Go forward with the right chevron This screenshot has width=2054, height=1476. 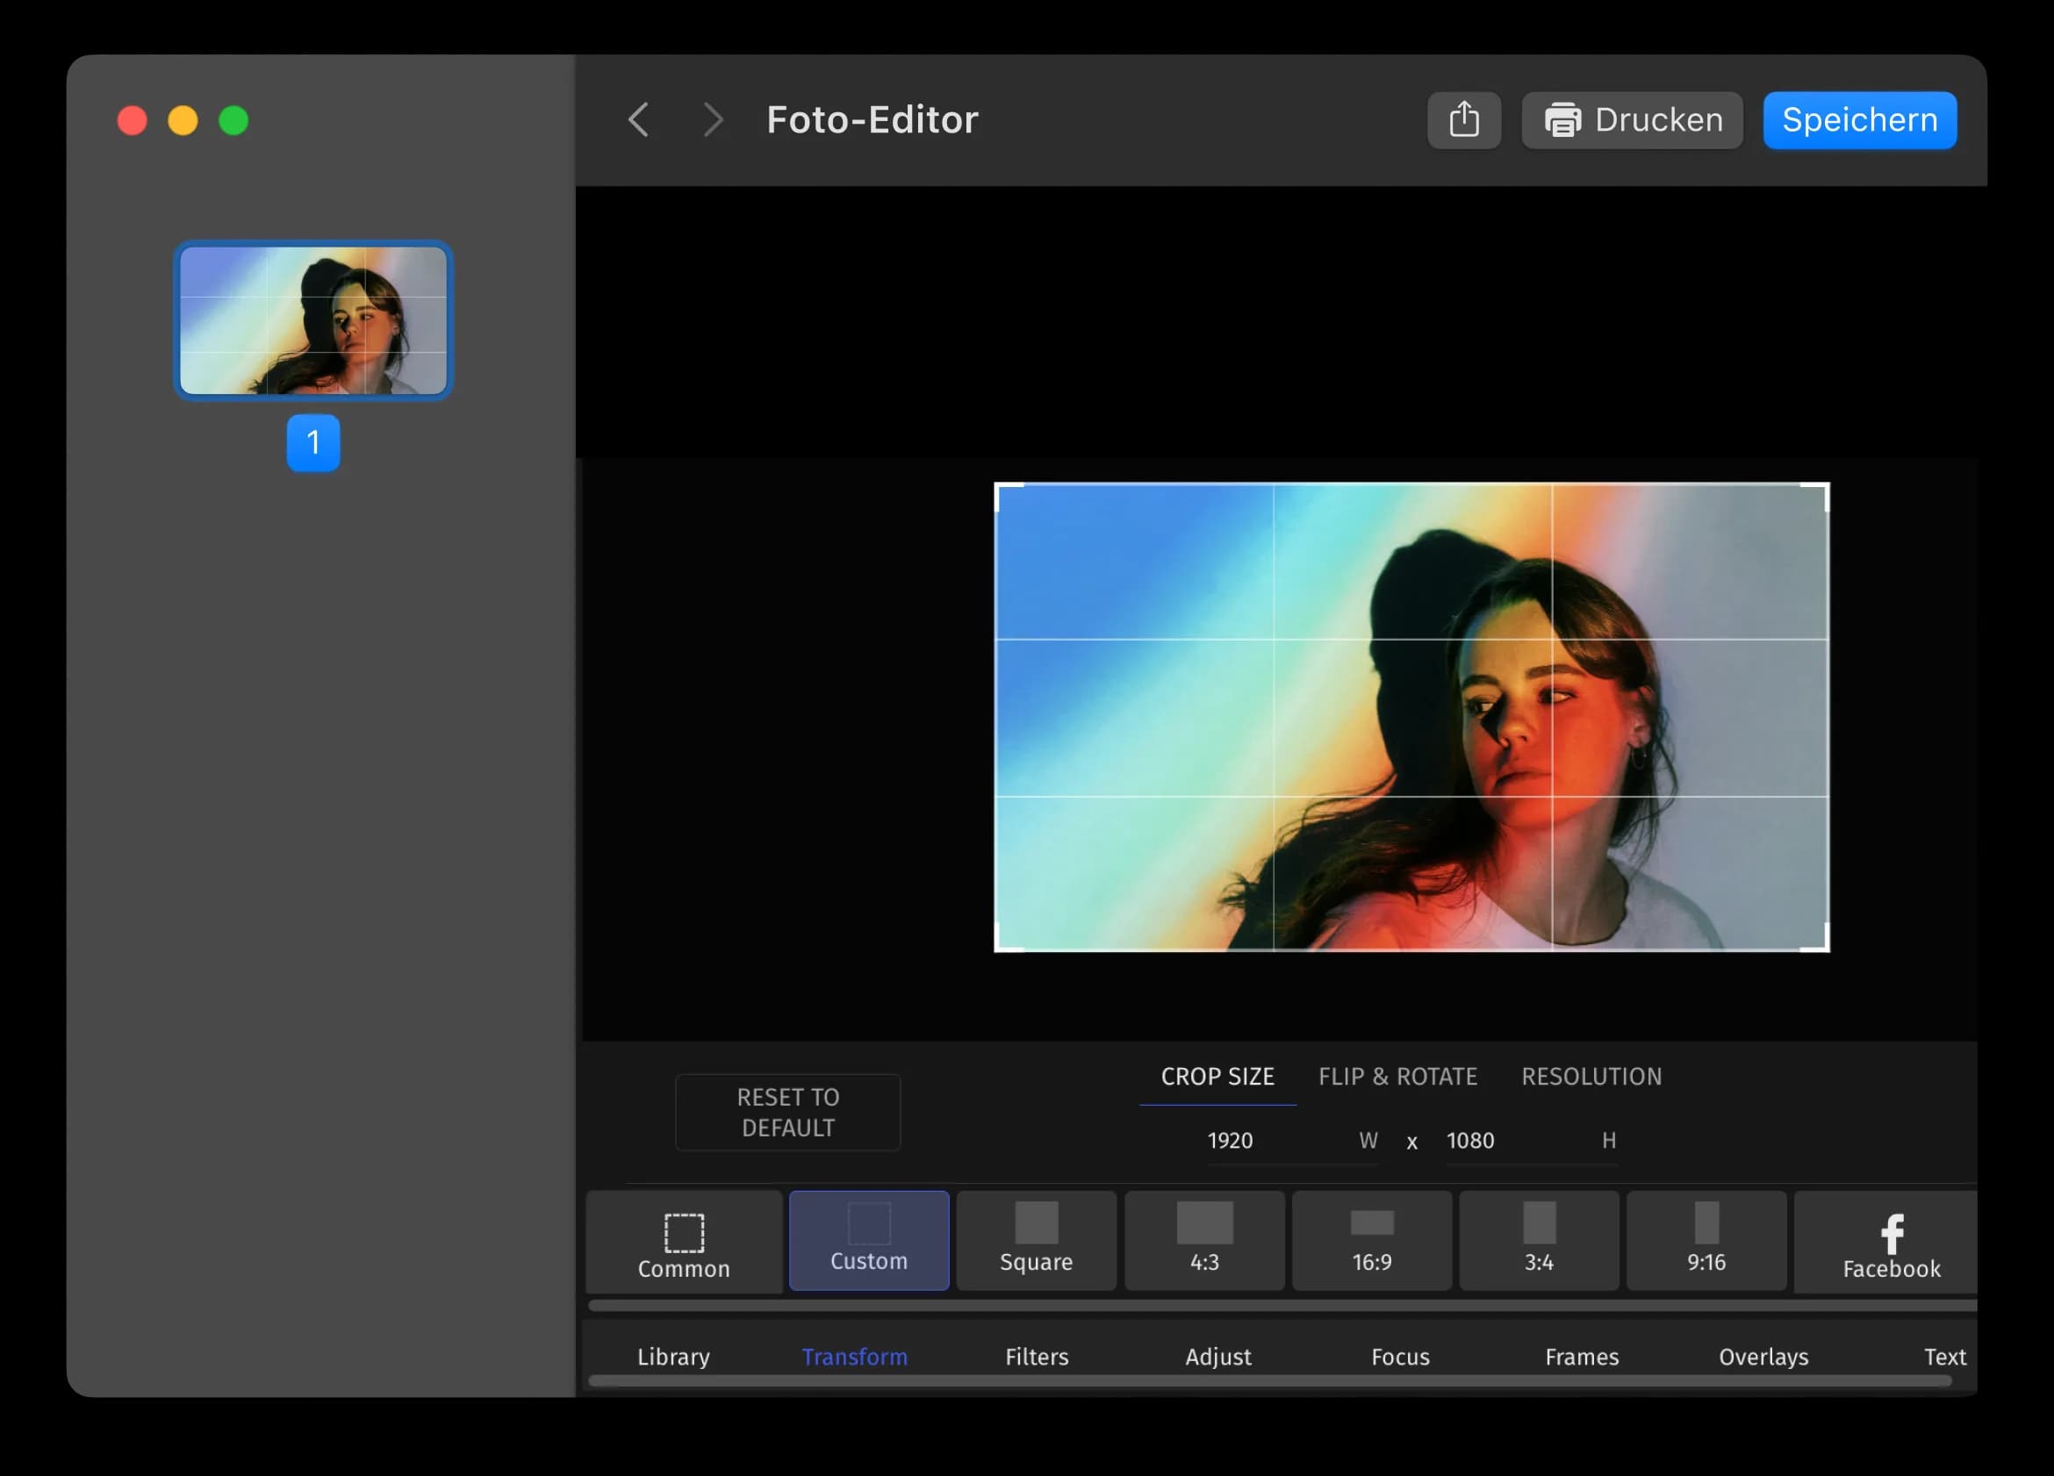point(714,119)
